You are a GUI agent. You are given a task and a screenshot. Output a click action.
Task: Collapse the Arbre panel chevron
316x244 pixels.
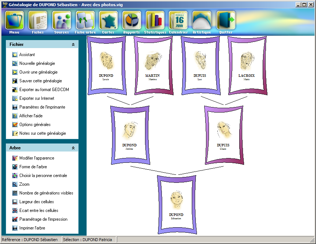point(73,148)
